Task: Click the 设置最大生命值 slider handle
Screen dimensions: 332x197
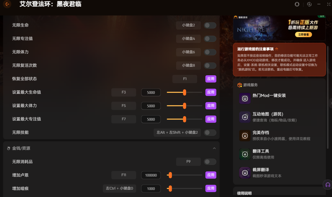Action: (x=184, y=92)
